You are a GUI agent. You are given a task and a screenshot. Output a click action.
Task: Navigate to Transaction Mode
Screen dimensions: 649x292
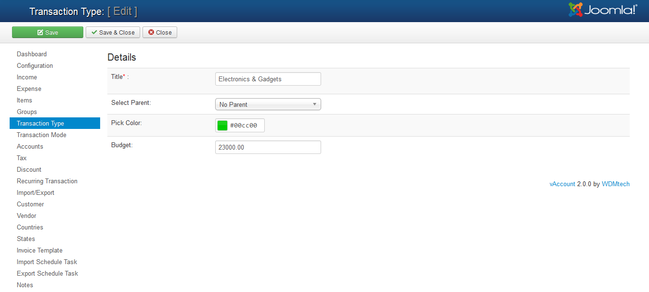(x=41, y=135)
